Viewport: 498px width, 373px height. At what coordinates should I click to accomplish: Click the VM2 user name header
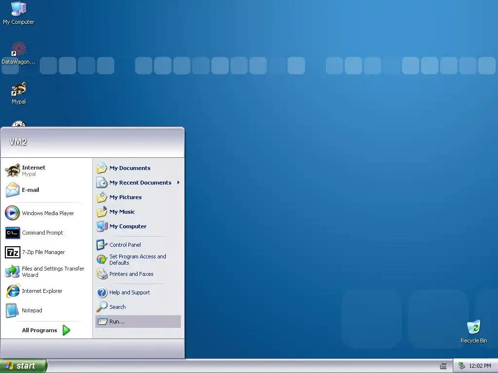coord(18,142)
